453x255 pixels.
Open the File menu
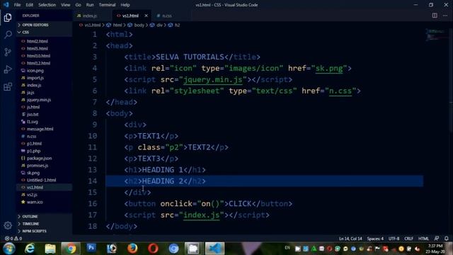[x=17, y=5]
